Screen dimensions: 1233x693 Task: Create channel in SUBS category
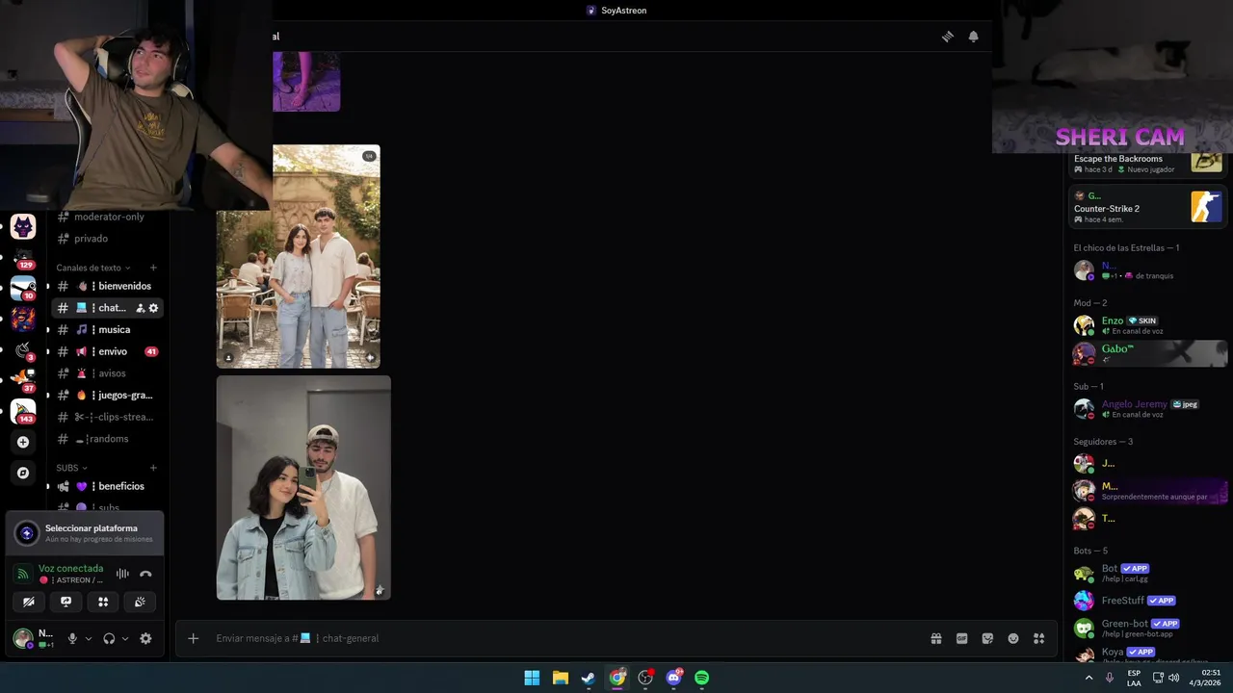click(153, 468)
